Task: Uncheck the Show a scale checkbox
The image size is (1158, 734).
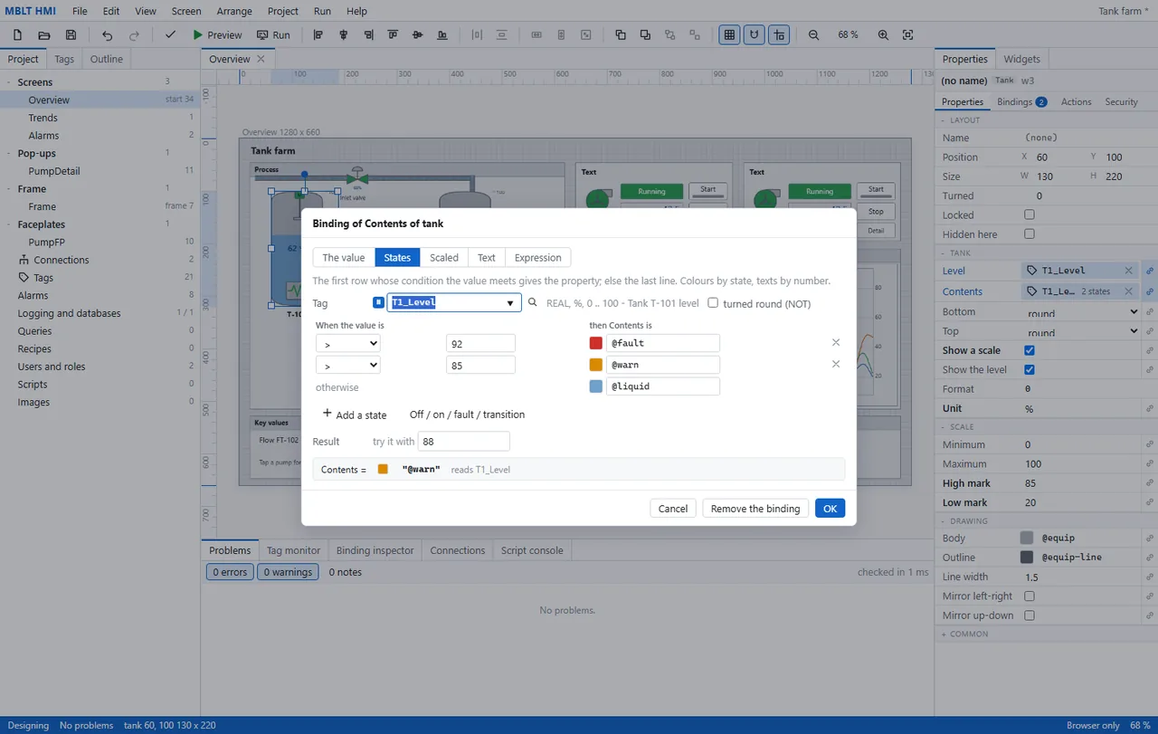Action: click(1029, 350)
